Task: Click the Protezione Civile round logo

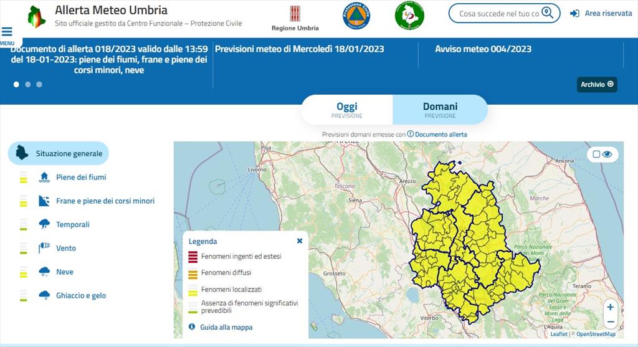Action: [356, 16]
